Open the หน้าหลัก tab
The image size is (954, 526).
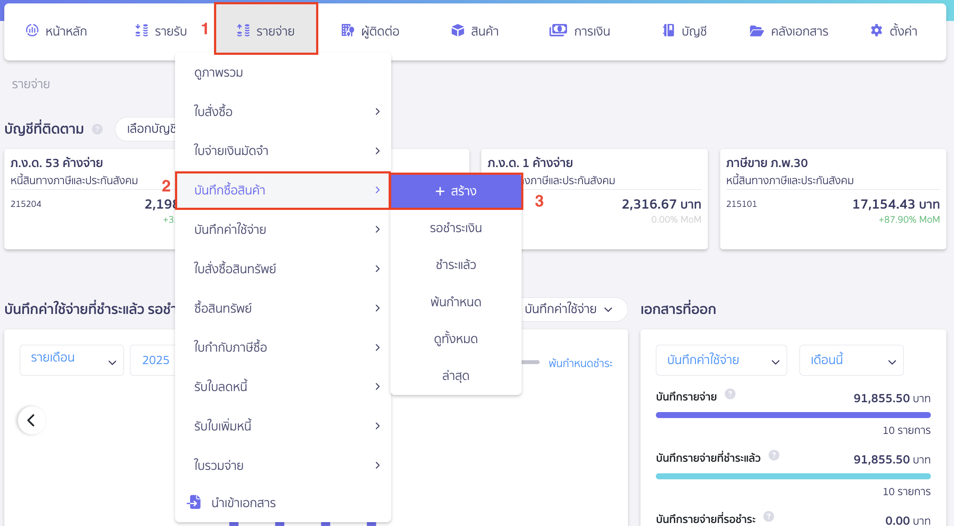coord(57,31)
